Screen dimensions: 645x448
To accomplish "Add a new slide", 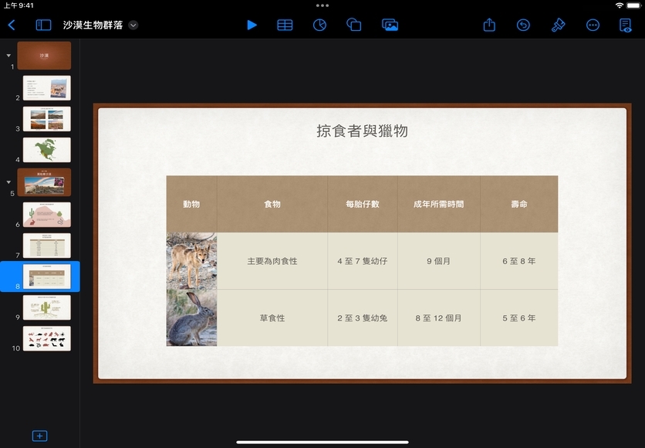I will [x=39, y=436].
